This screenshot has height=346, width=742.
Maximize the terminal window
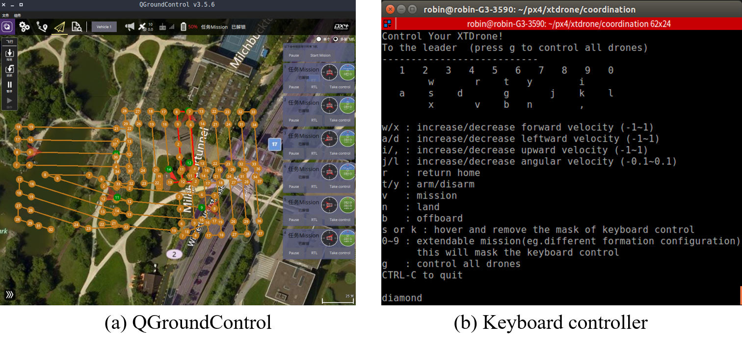412,9
